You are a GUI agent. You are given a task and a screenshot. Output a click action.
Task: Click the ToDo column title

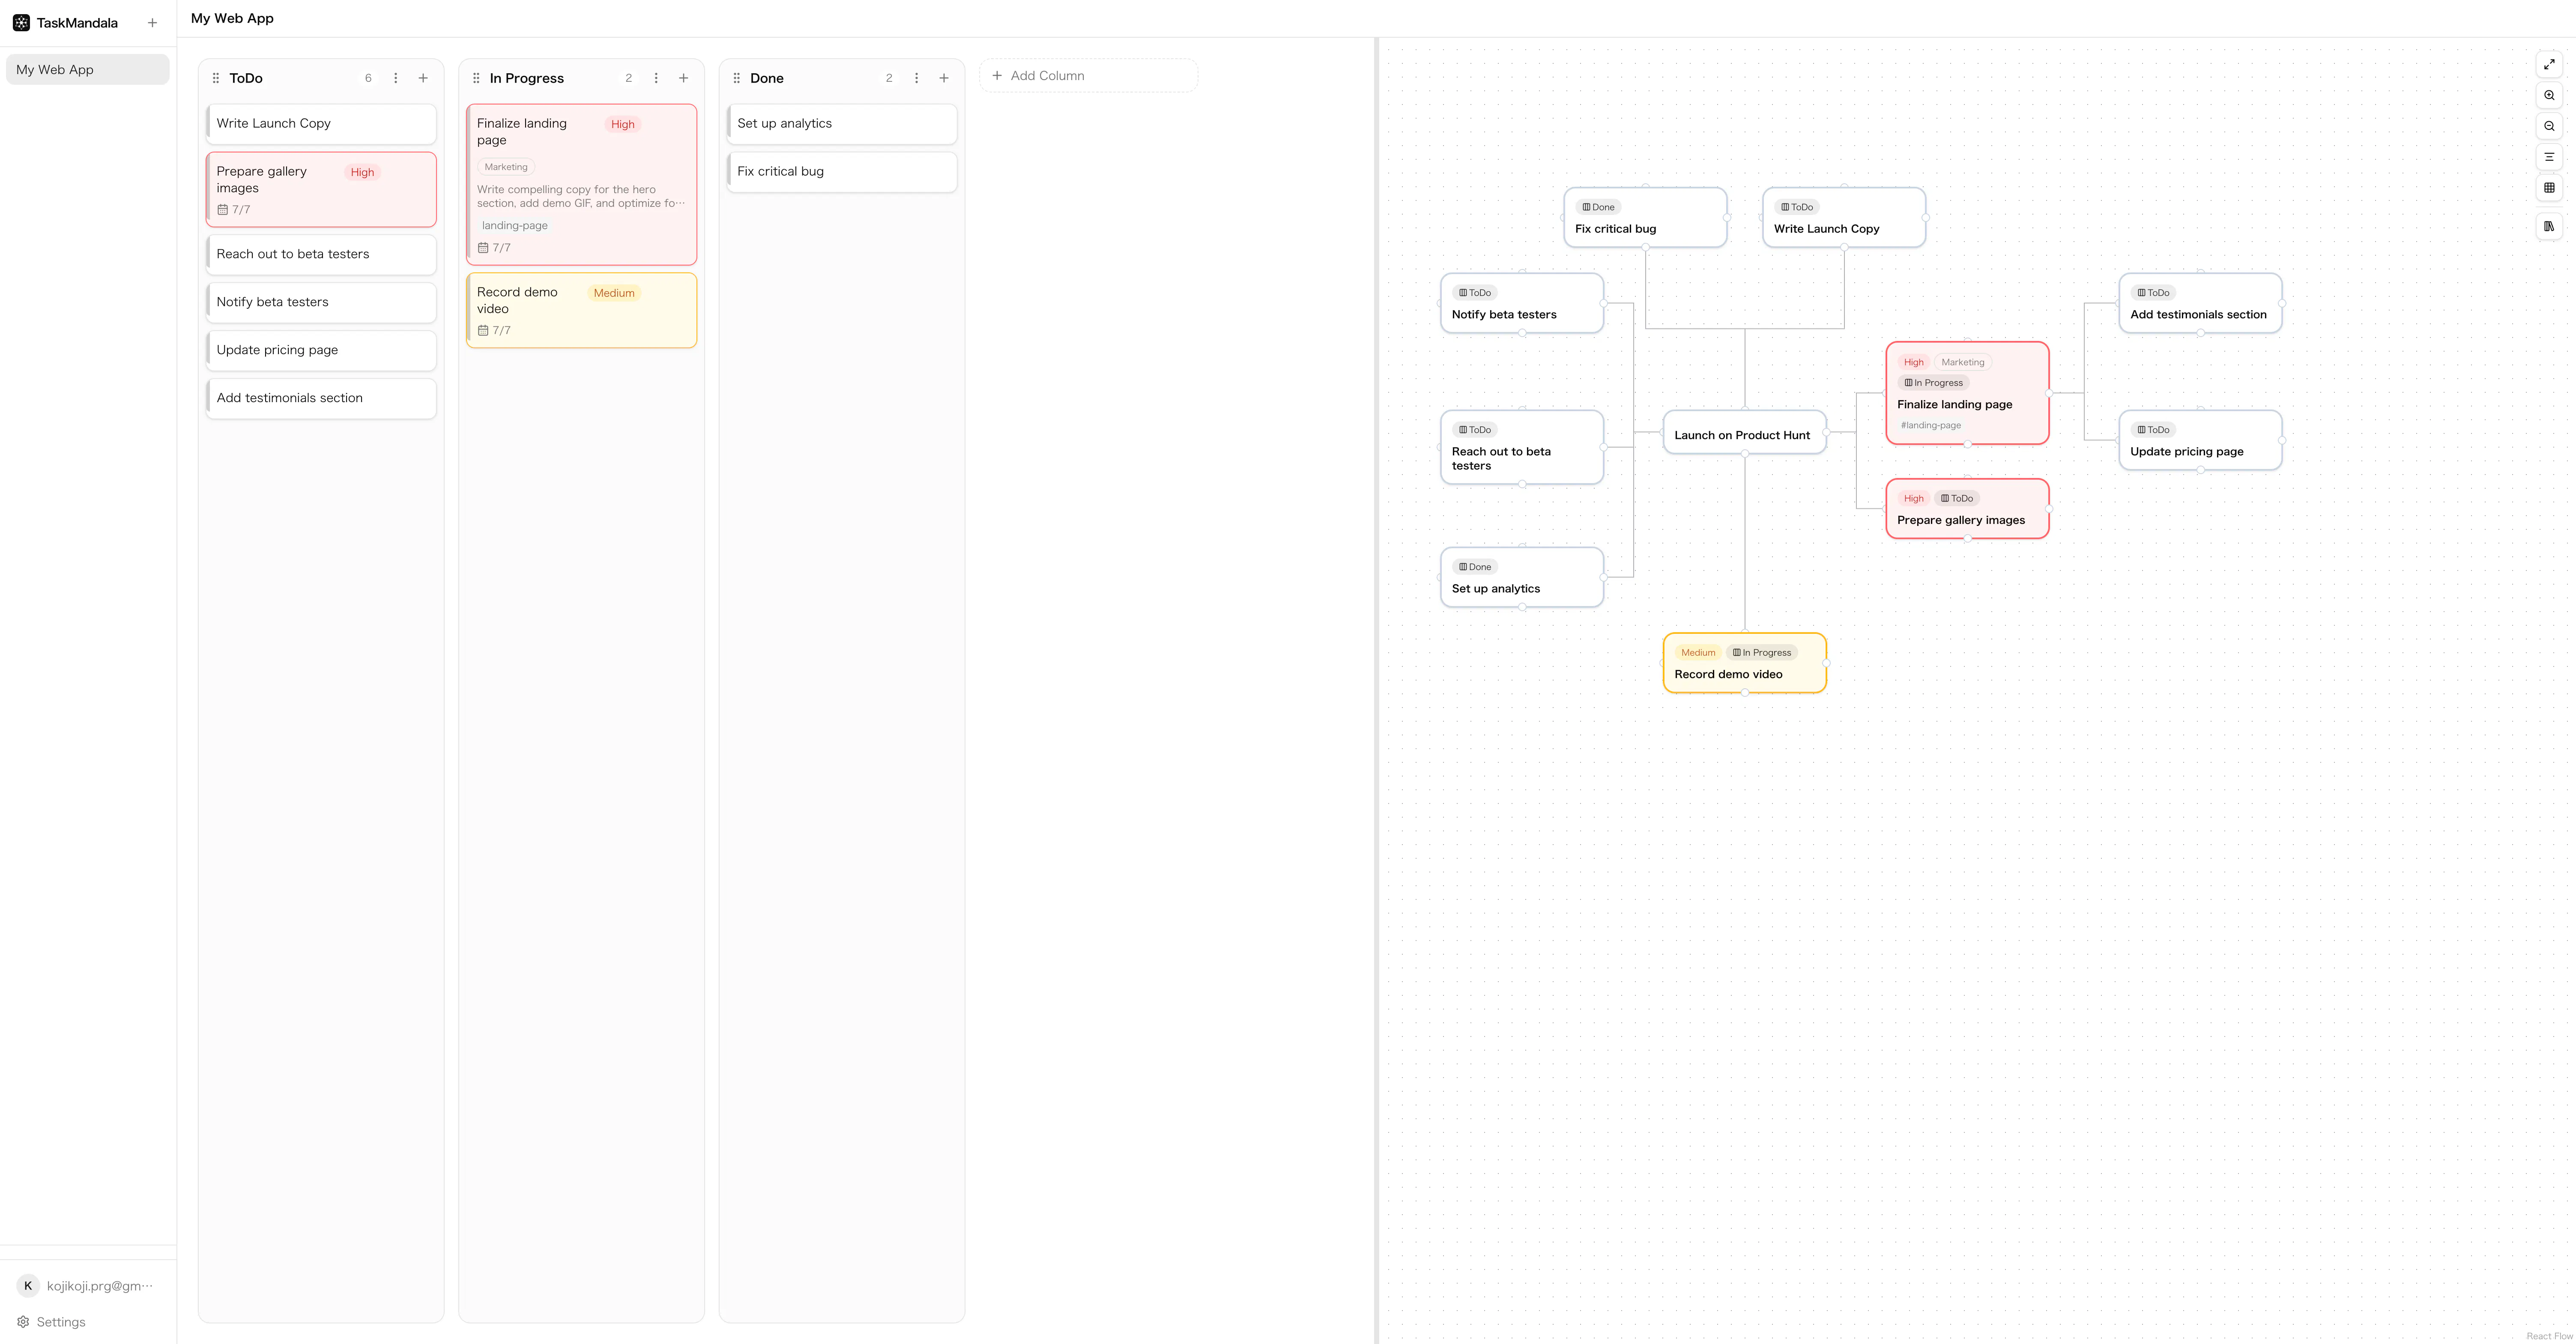(246, 78)
